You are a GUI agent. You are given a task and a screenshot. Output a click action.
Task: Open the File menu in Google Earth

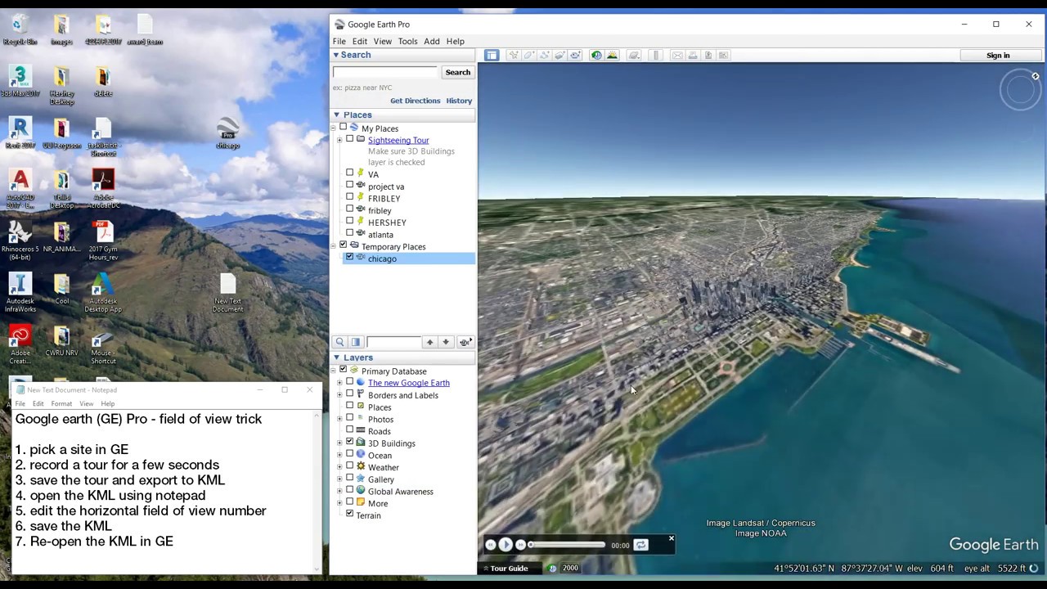(x=339, y=41)
